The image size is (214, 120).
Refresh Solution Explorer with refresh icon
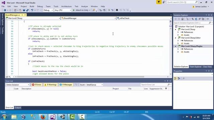(196, 19)
